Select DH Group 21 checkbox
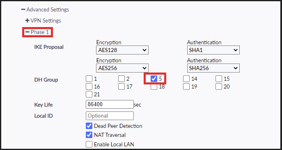The width and height of the screenshot is (282, 150). [89, 94]
